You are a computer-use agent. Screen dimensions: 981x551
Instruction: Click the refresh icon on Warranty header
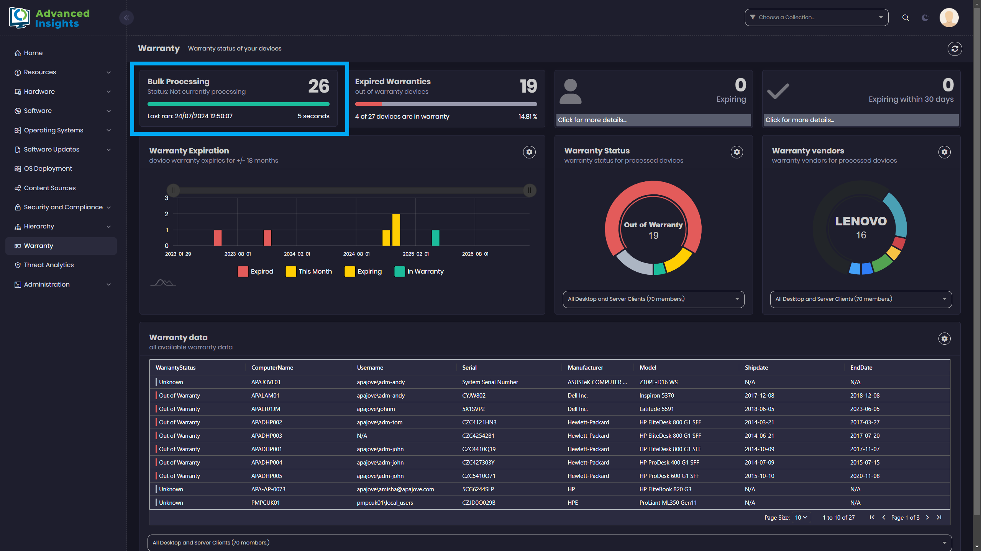955,49
